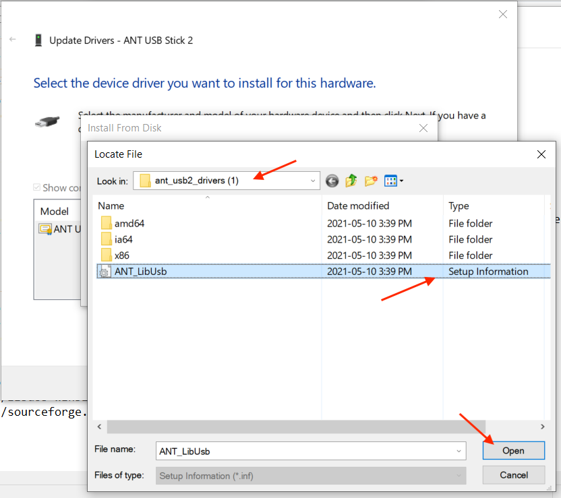Expand the Look in folder dropdown
561x498 pixels.
pos(313,181)
